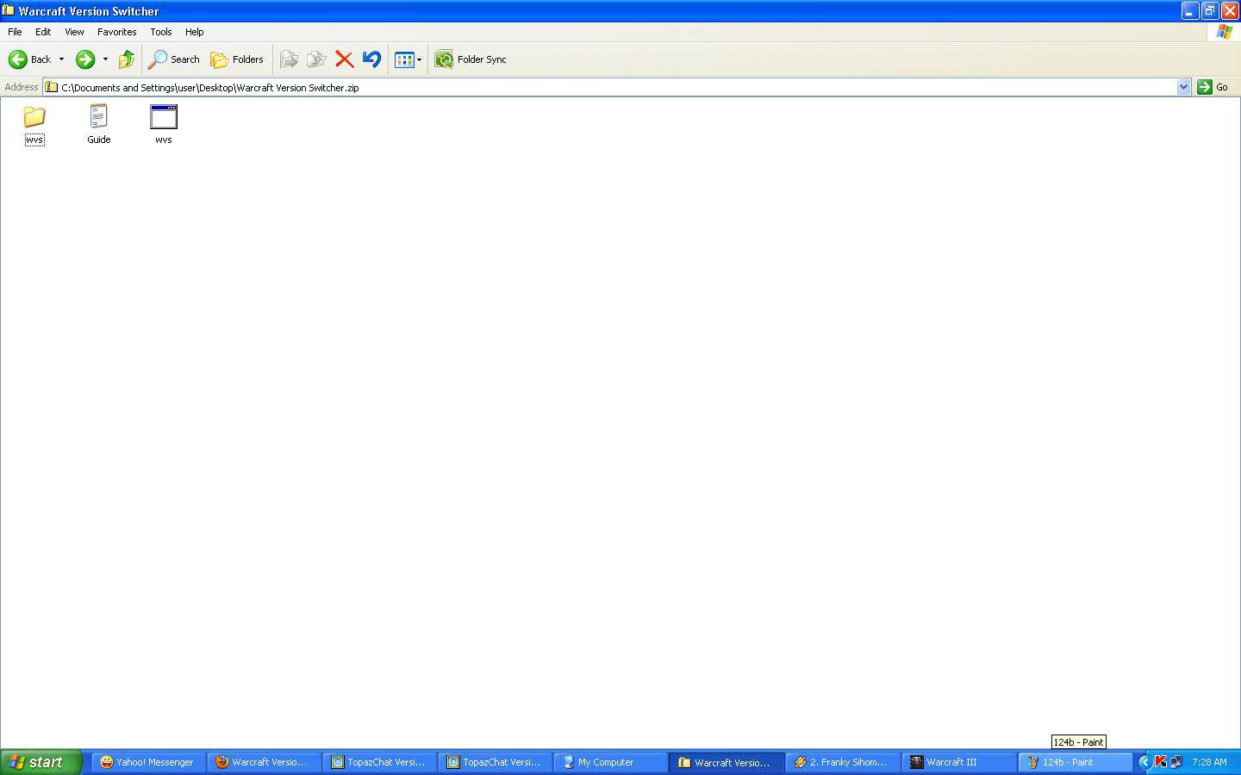Click the window title bar icon
The width and height of the screenshot is (1241, 775).
(x=9, y=11)
